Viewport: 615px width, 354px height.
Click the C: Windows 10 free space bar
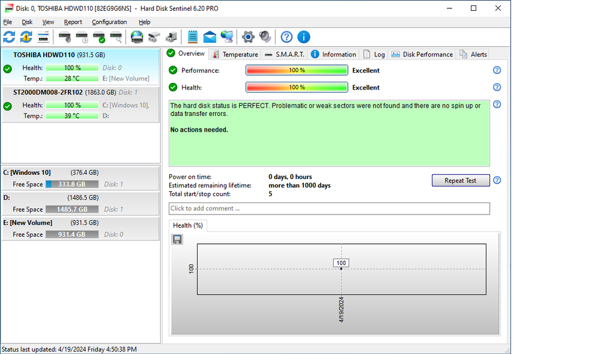pos(71,185)
